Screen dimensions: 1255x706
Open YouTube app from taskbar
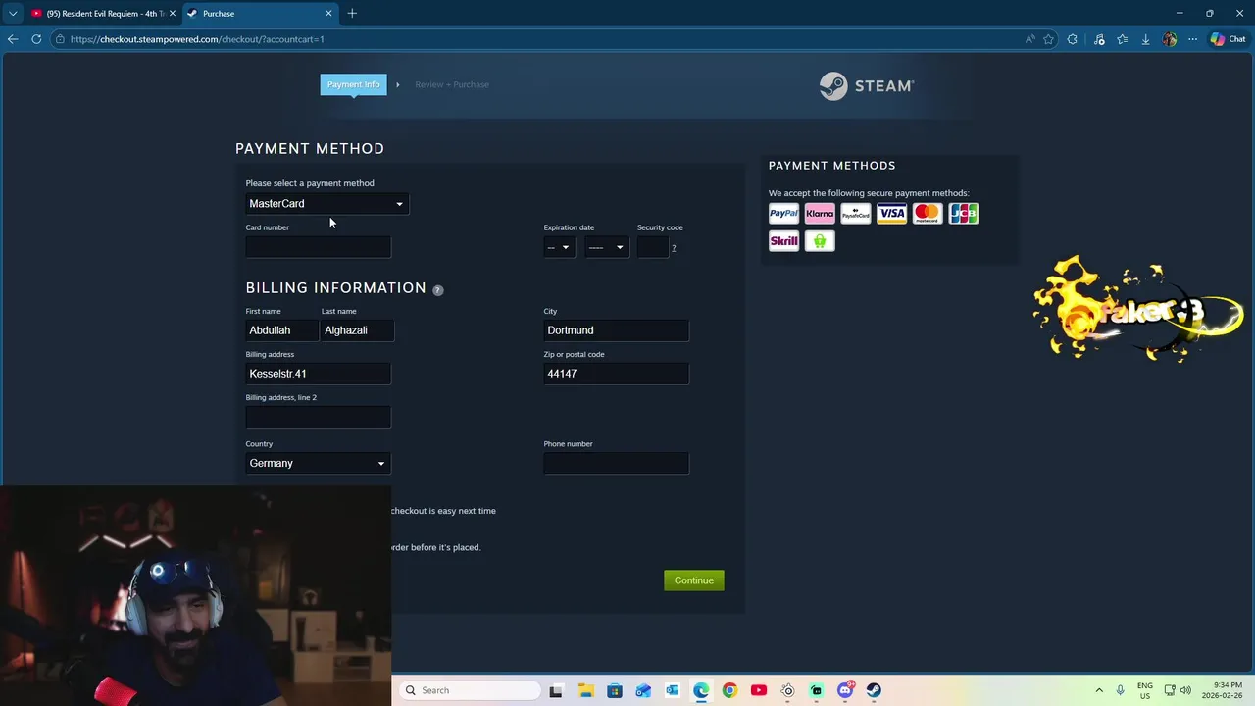(x=758, y=690)
